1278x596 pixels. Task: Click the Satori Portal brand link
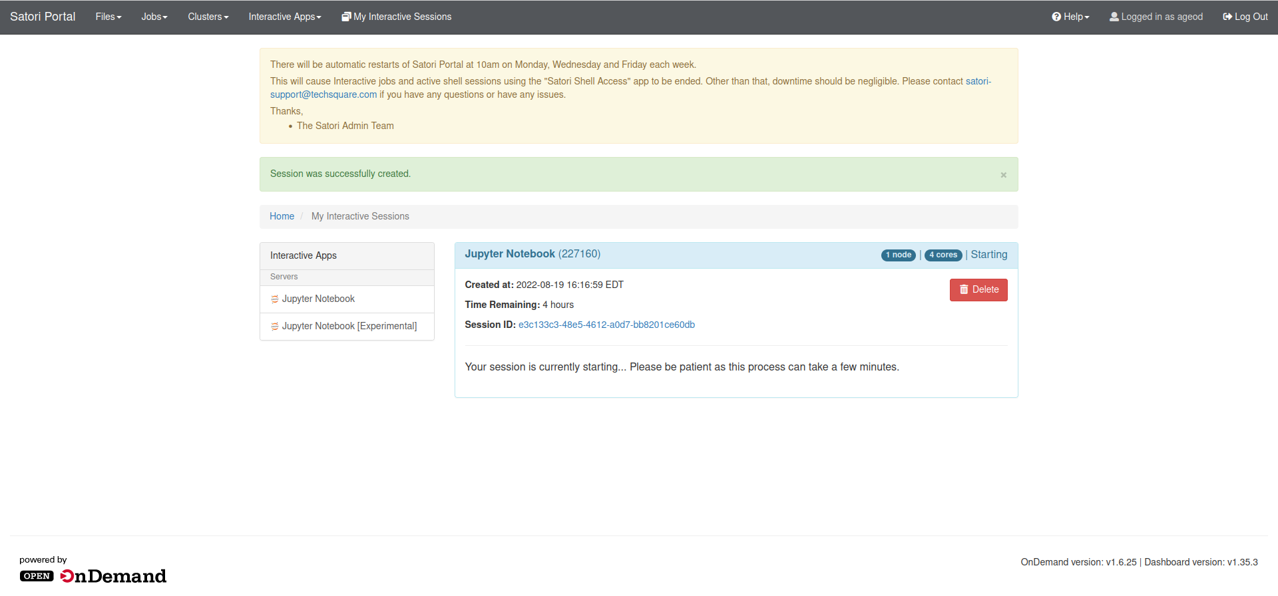[x=43, y=17]
